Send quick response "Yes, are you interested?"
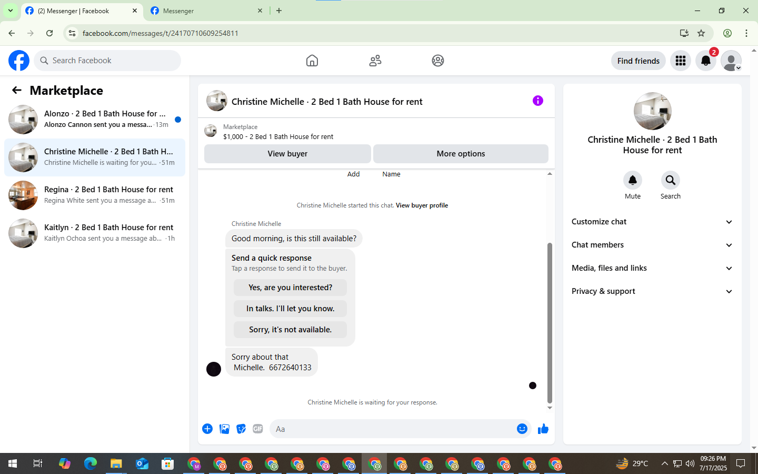Viewport: 758px width, 474px height. coord(290,288)
